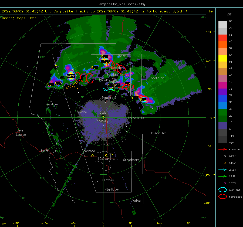This screenshot has width=243, height=227.
Task: Click the red forecast ellipse legend icon
Action: pyautogui.click(x=222, y=196)
